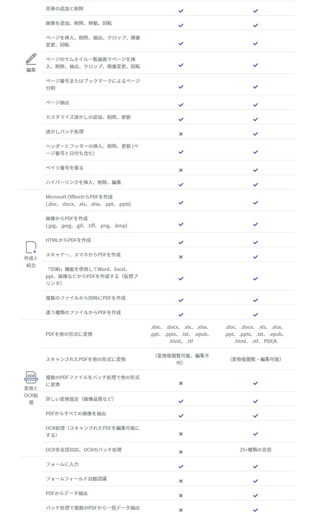Click the OCR scanner icon
This screenshot has width=315, height=514.
(x=31, y=377)
